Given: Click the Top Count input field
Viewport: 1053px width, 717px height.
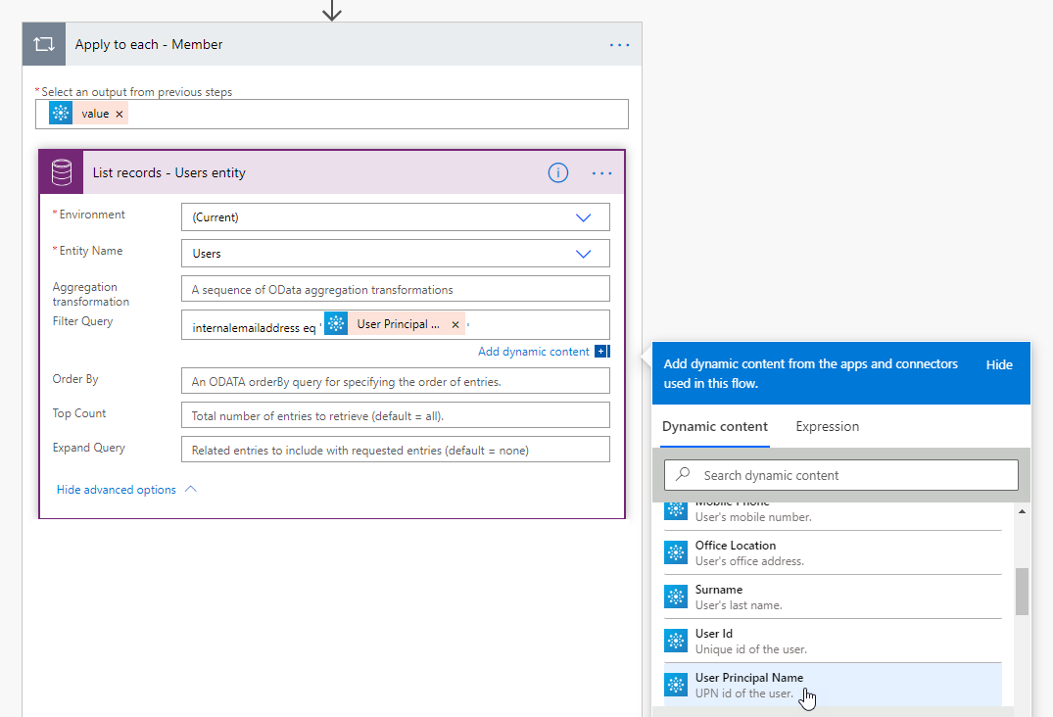Looking at the screenshot, I should pos(395,415).
